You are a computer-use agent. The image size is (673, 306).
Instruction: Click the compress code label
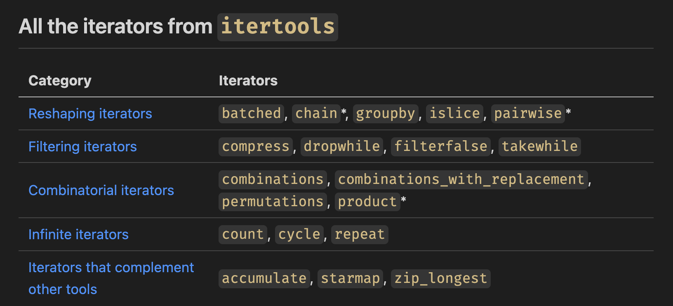(256, 146)
